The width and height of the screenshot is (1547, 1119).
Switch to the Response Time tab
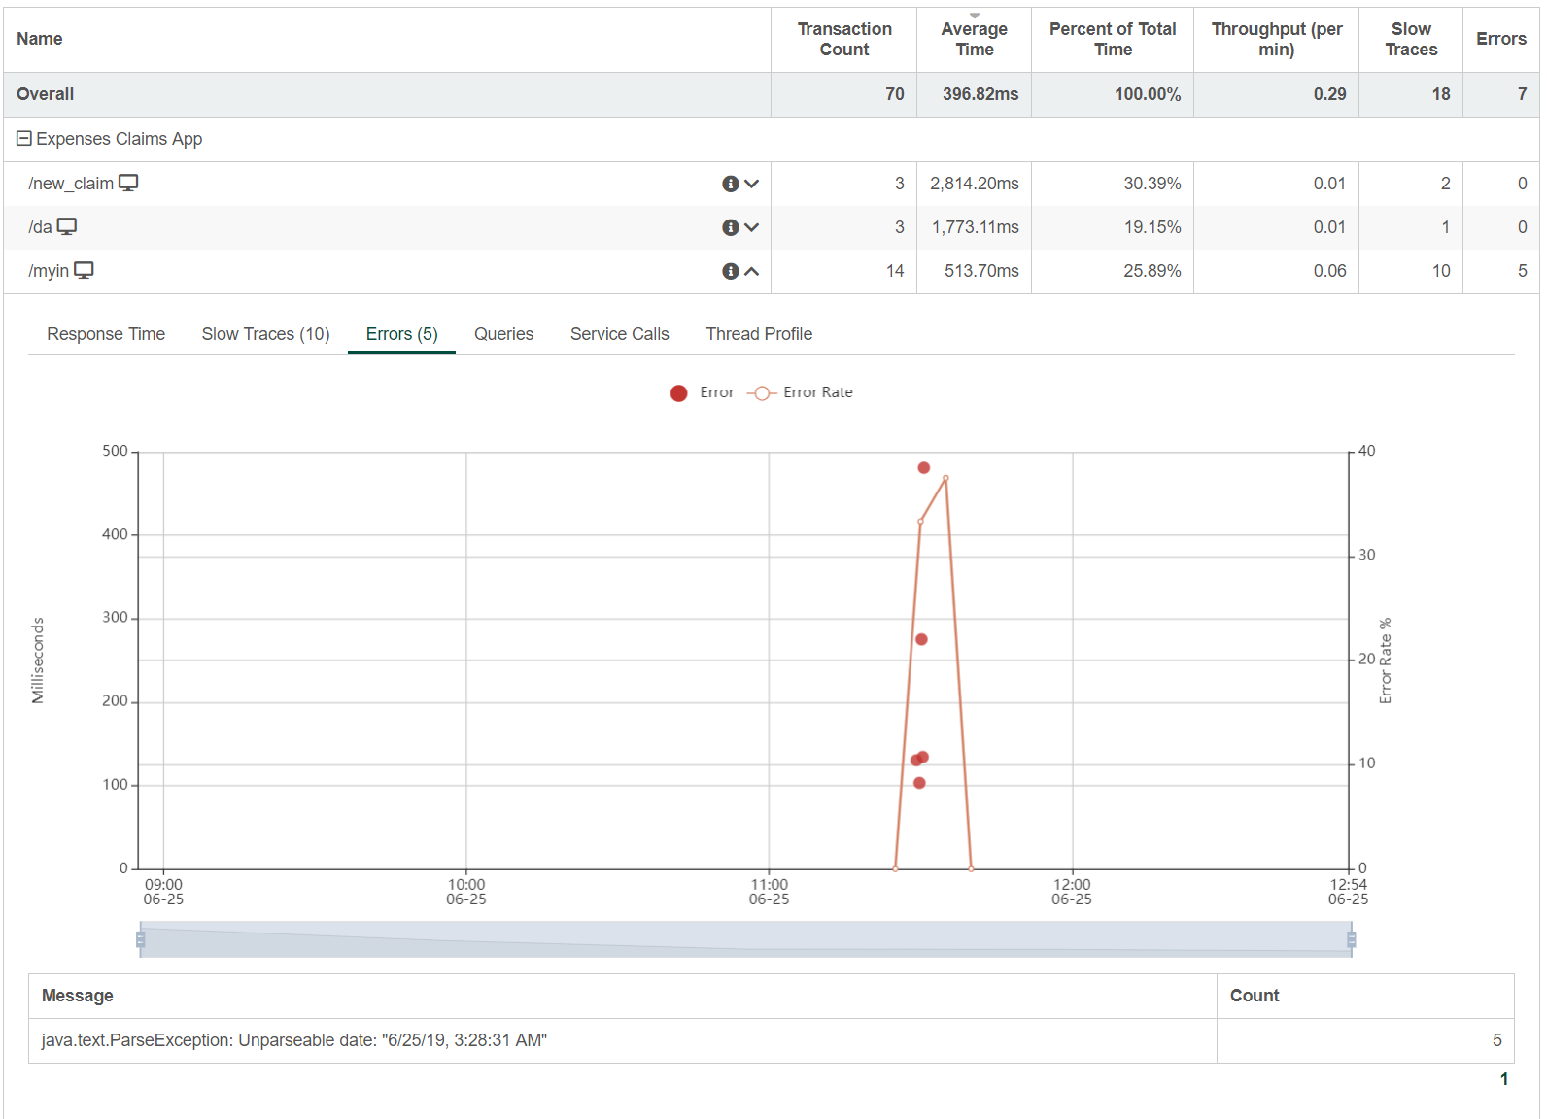pos(106,334)
